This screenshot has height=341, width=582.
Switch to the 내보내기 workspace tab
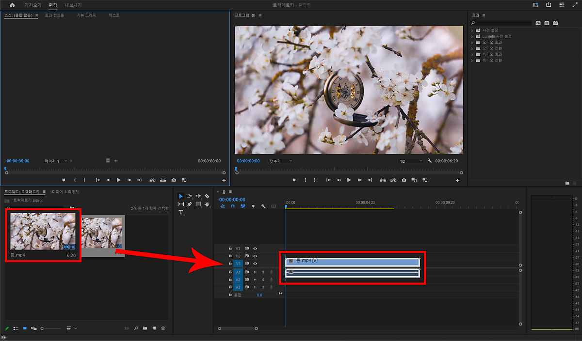pyautogui.click(x=73, y=5)
